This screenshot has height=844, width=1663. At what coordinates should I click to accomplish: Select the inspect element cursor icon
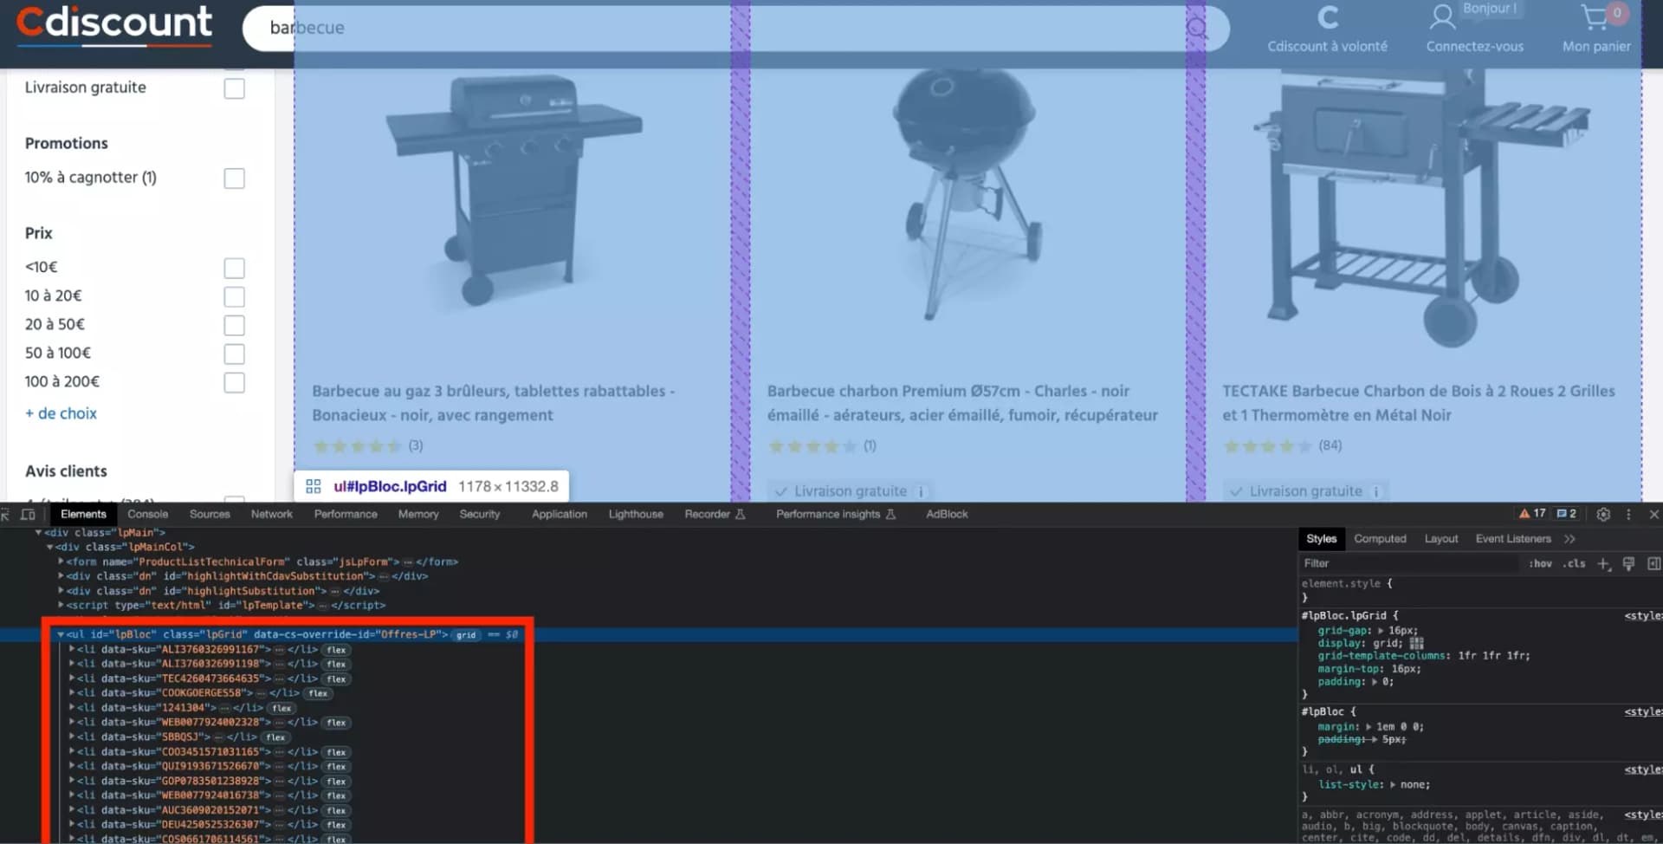tap(6, 514)
